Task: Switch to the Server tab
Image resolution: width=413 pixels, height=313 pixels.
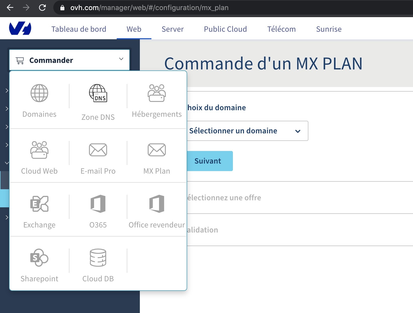Action: tap(173, 29)
